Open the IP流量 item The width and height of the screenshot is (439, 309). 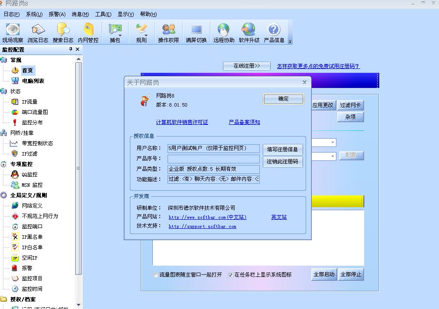[29, 102]
